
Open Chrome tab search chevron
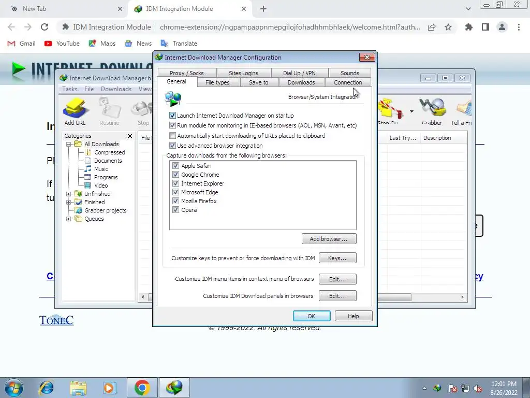click(x=468, y=9)
